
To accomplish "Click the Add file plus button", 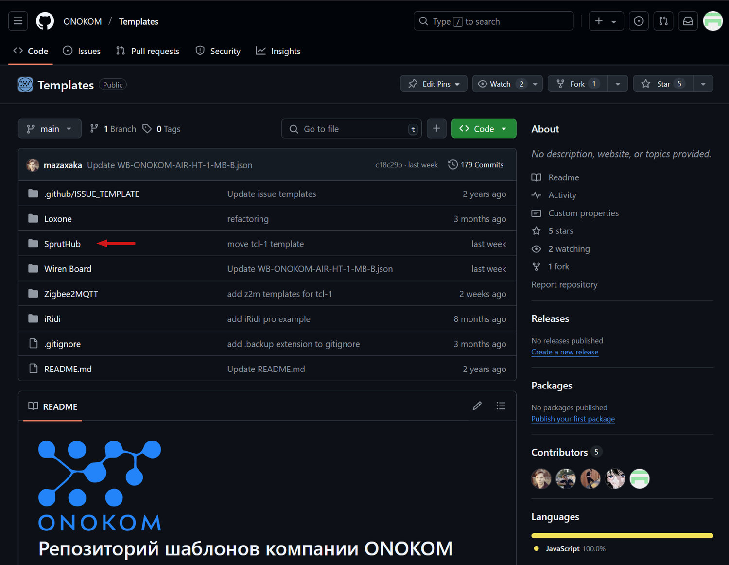I will click(x=436, y=128).
